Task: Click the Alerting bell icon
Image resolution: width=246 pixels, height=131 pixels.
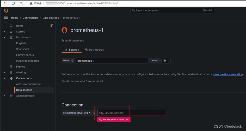Action: (11, 72)
